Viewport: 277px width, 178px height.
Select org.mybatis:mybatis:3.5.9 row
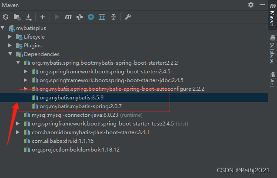(134, 98)
